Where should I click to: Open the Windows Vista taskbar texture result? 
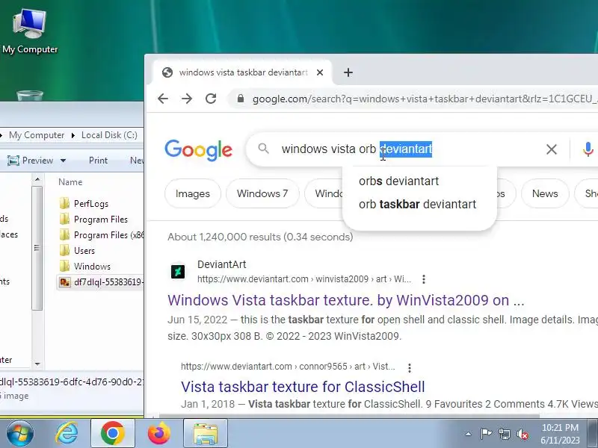coord(345,300)
